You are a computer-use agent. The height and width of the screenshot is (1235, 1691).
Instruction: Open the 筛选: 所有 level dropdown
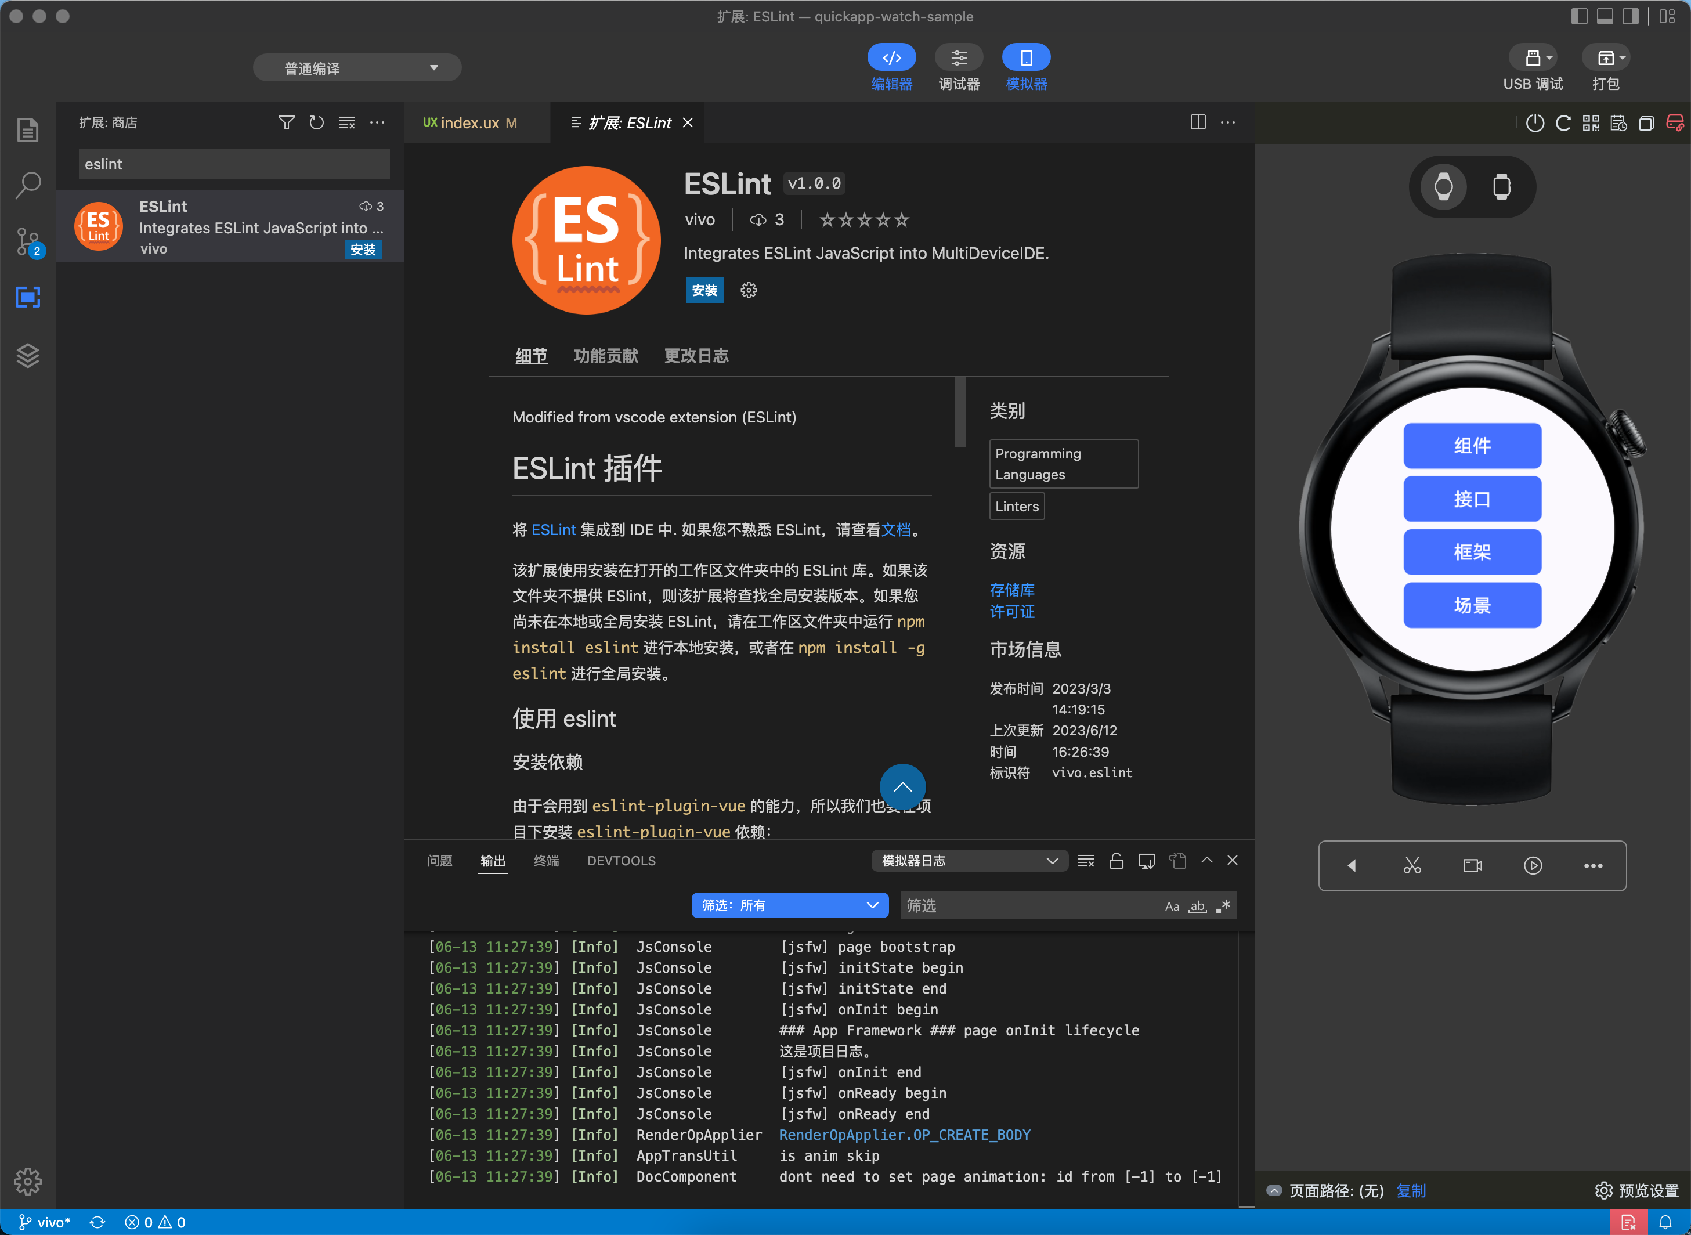click(790, 906)
